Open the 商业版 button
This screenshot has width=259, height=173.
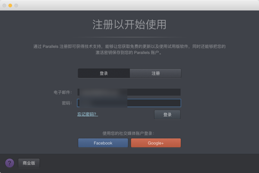29,163
